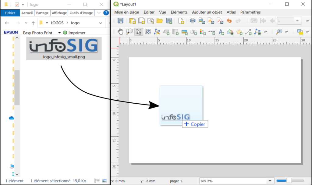The image size is (312, 185).
Task: Add a scale bar item
Action: pos(212,32)
